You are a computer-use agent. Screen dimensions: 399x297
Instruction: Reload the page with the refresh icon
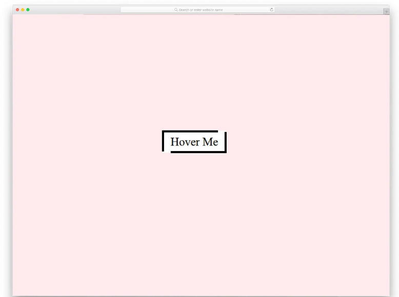click(x=271, y=10)
